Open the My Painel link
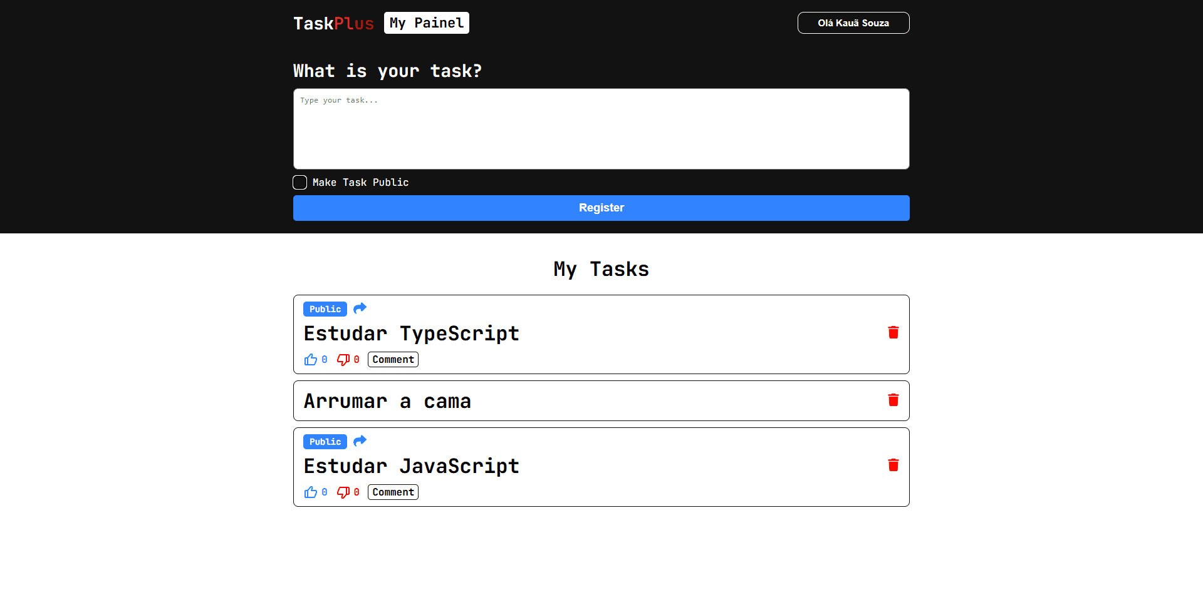 pyautogui.click(x=426, y=23)
